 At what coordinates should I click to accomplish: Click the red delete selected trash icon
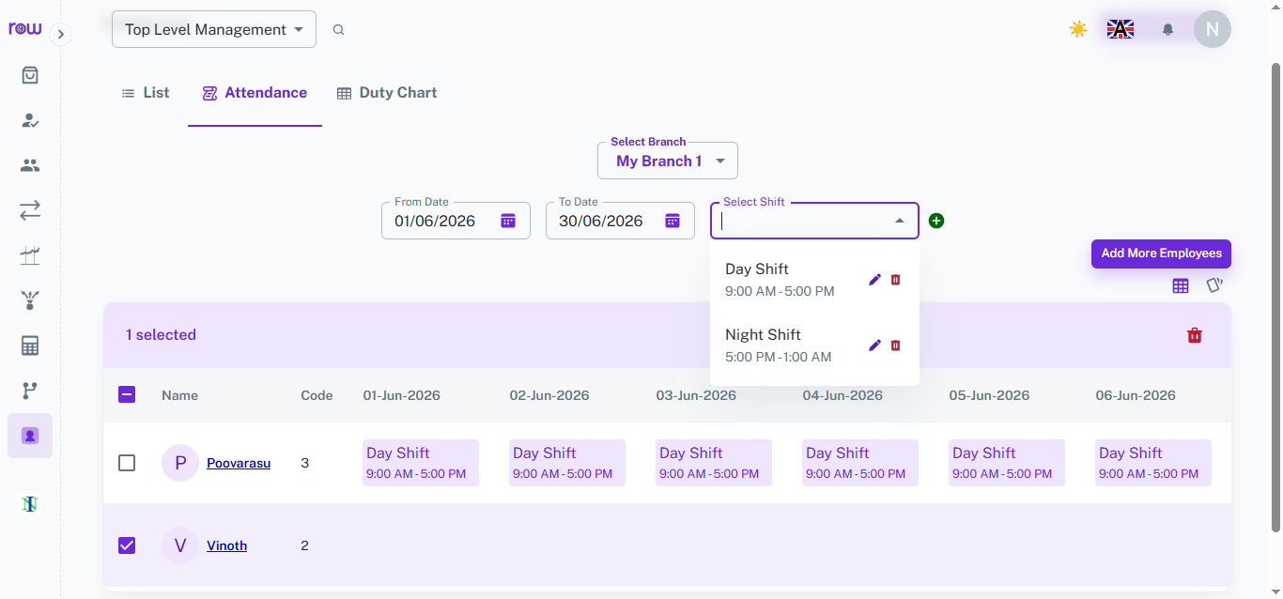click(1195, 335)
